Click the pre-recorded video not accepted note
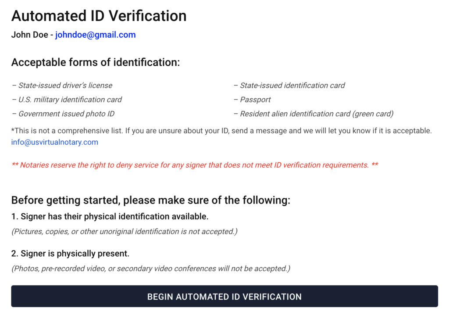 pos(150,268)
